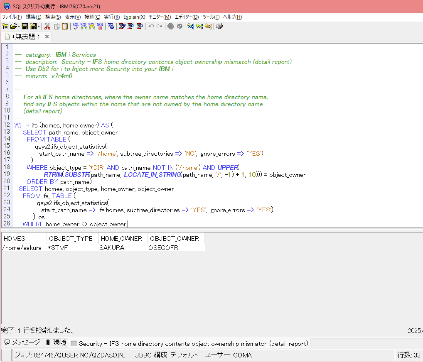Click the second hourglass toolbar icon
Image resolution: width=423 pixels, height=362 pixels.
tap(131, 26)
